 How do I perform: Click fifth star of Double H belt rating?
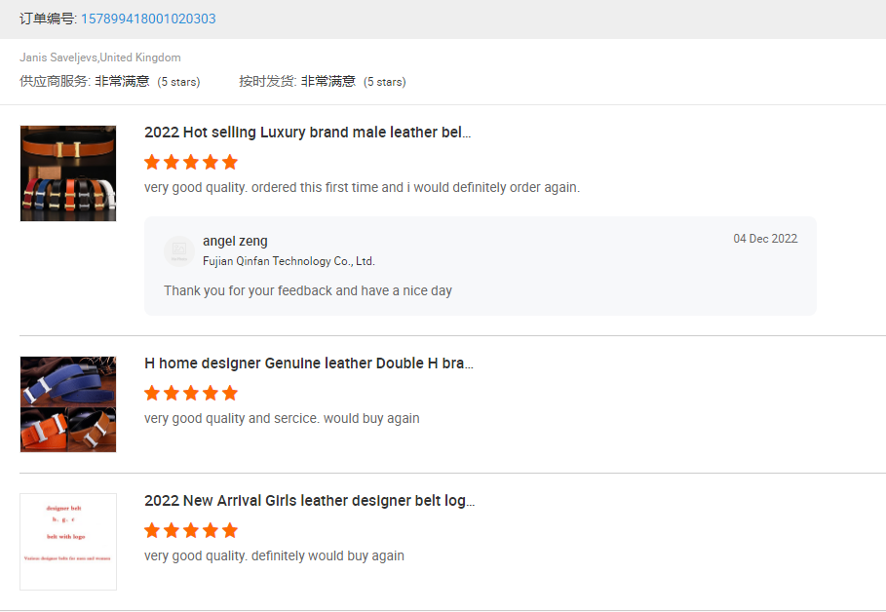click(x=230, y=393)
